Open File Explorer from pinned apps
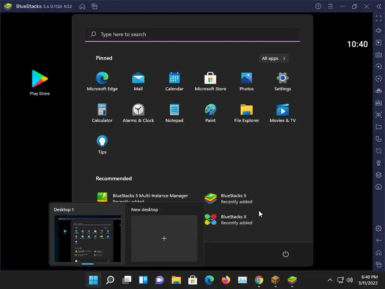Image resolution: width=385 pixels, height=289 pixels. (247, 113)
